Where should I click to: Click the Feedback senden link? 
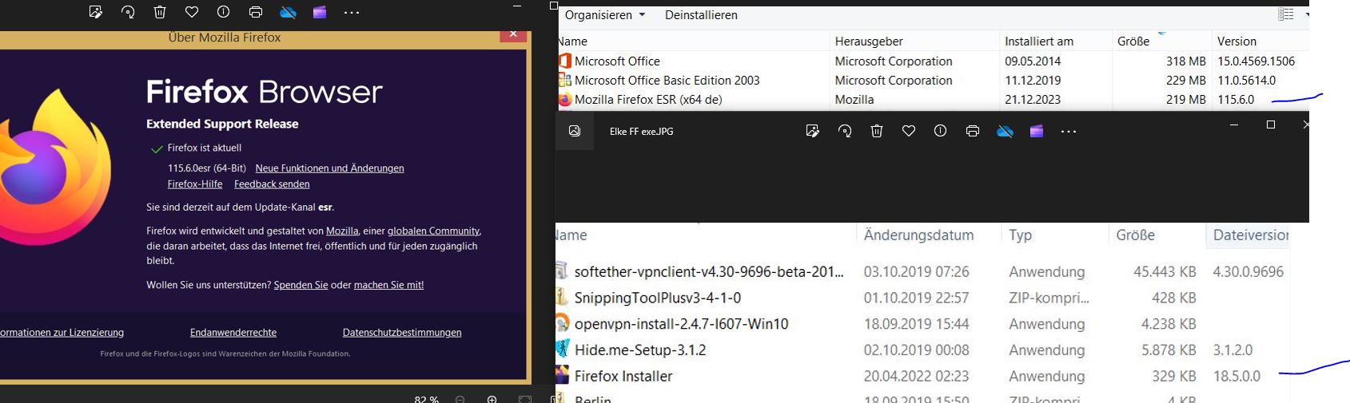point(272,184)
